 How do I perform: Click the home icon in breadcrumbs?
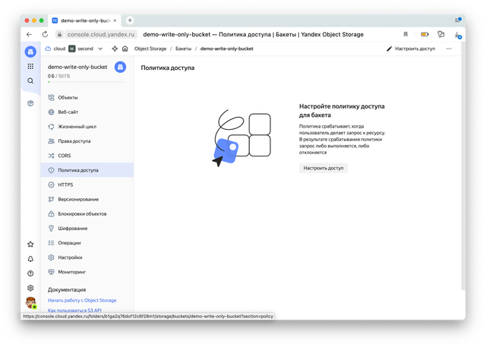[x=115, y=49]
